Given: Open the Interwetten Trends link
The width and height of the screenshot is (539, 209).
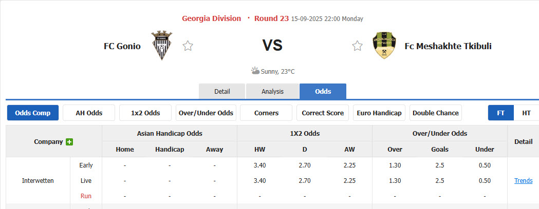Looking at the screenshot, I should click(x=523, y=181).
